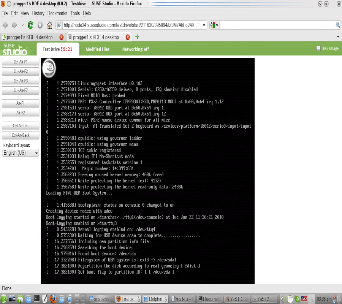Open the Keyboard layout English (US) dropdown
Screen dimensions: 342x304
pos(21,153)
